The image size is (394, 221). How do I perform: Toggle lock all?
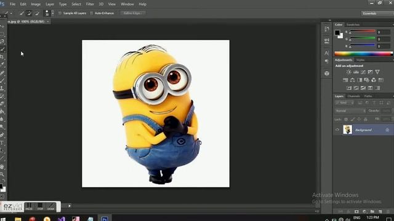366,120
